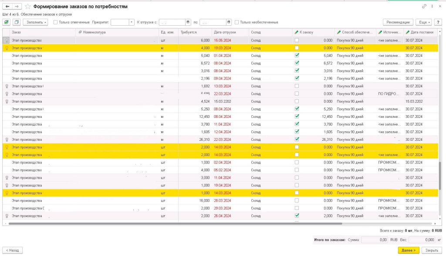Viewport: 446px width, 256px height.
Task: Click pencil icon in 'Дата поставки' header
Action: click(x=408, y=32)
